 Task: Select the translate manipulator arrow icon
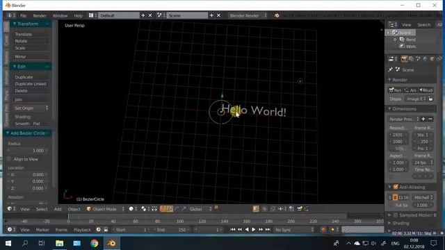(x=170, y=209)
